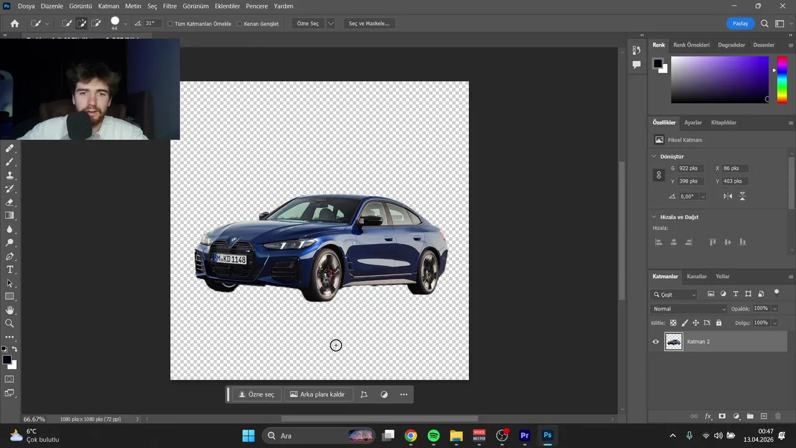Open Spotify from the taskbar
796x448 pixels.
pos(433,436)
